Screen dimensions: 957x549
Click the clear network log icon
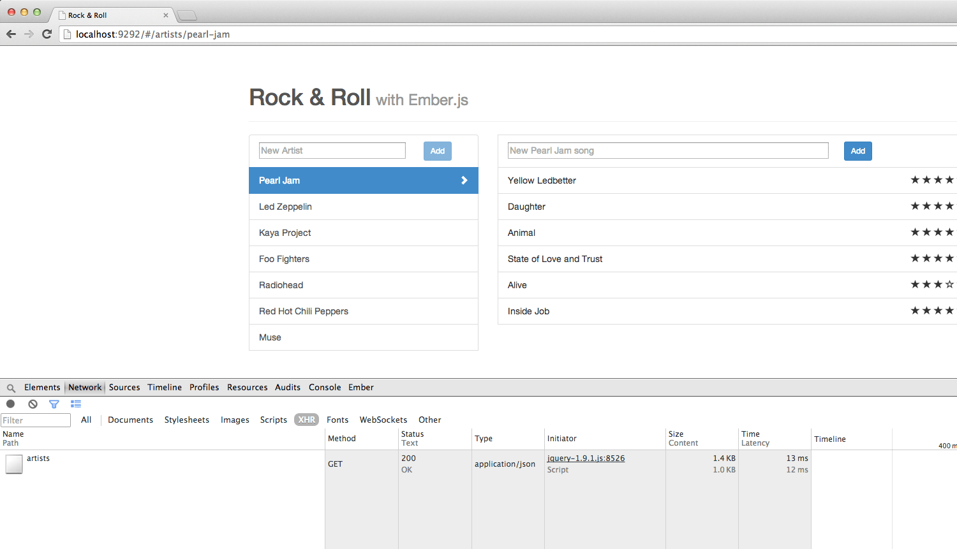(x=33, y=404)
